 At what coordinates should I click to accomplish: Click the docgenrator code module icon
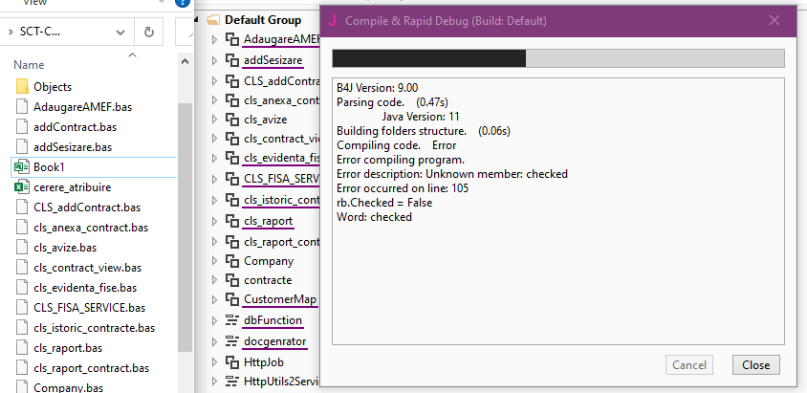231,341
